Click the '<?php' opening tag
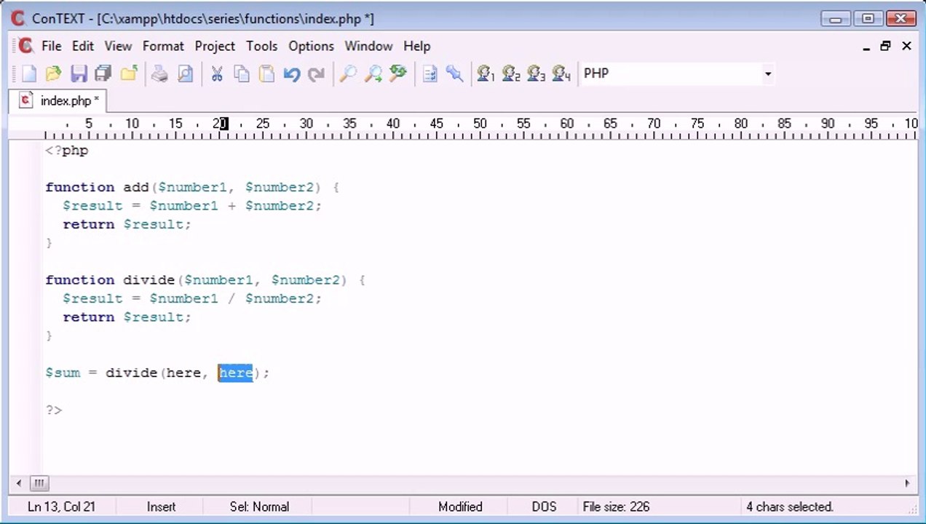 (x=66, y=151)
